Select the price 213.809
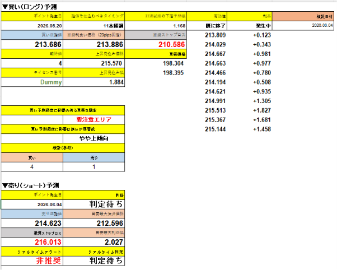 click(215, 35)
